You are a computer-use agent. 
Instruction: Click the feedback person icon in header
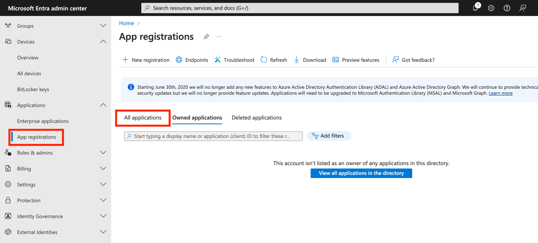pos(523,8)
